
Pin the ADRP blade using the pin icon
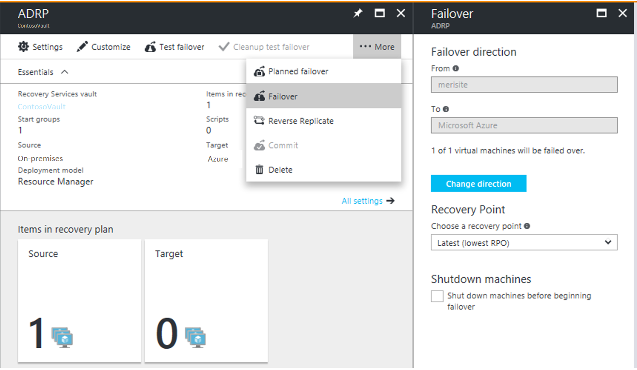click(x=358, y=13)
